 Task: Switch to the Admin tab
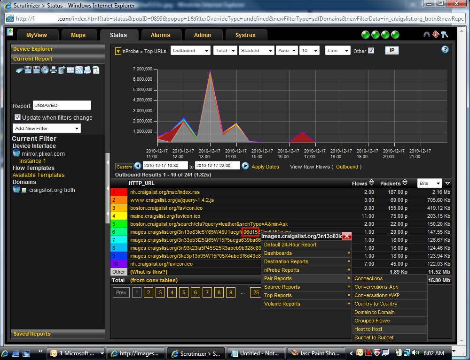click(x=202, y=35)
